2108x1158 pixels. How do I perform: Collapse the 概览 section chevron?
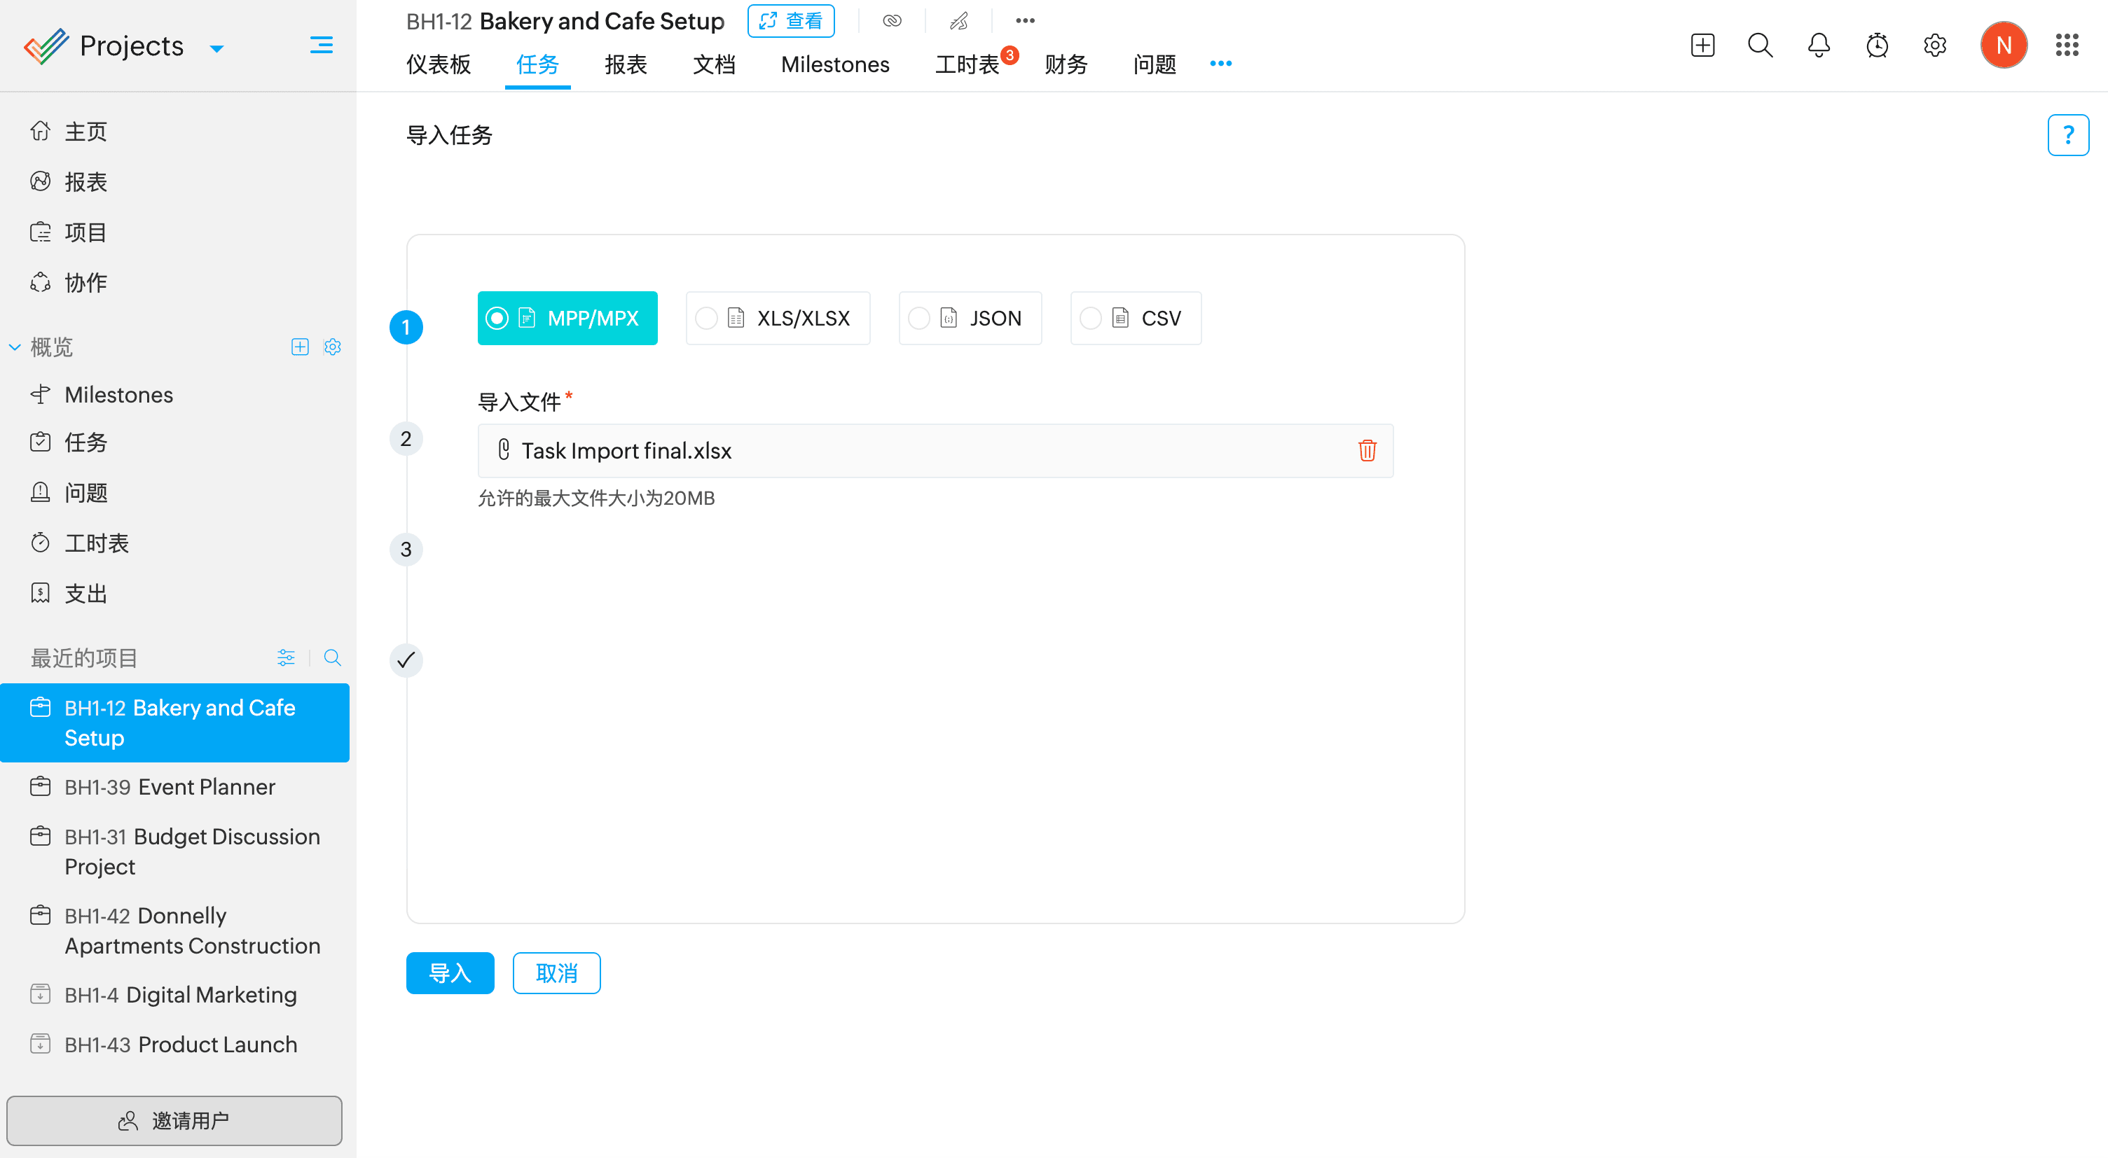tap(15, 347)
